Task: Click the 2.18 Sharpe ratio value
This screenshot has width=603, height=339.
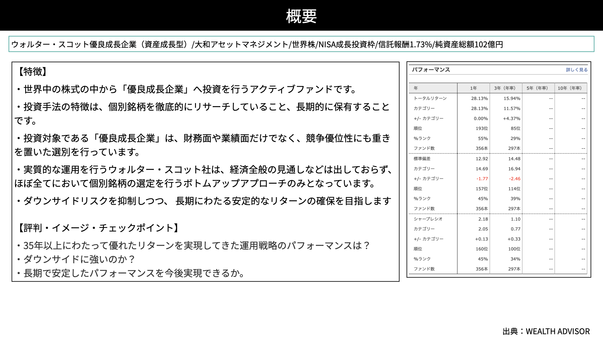Action: click(483, 219)
